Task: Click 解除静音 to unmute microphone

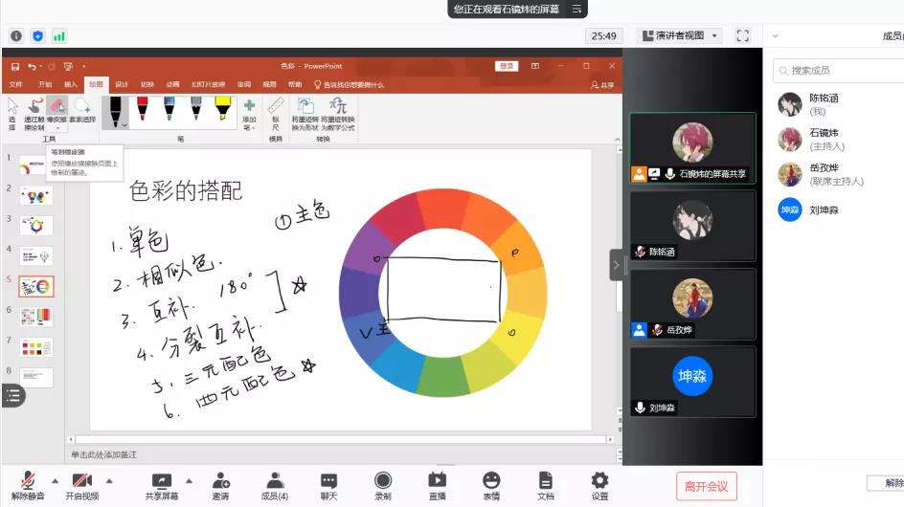Action: [x=28, y=485]
